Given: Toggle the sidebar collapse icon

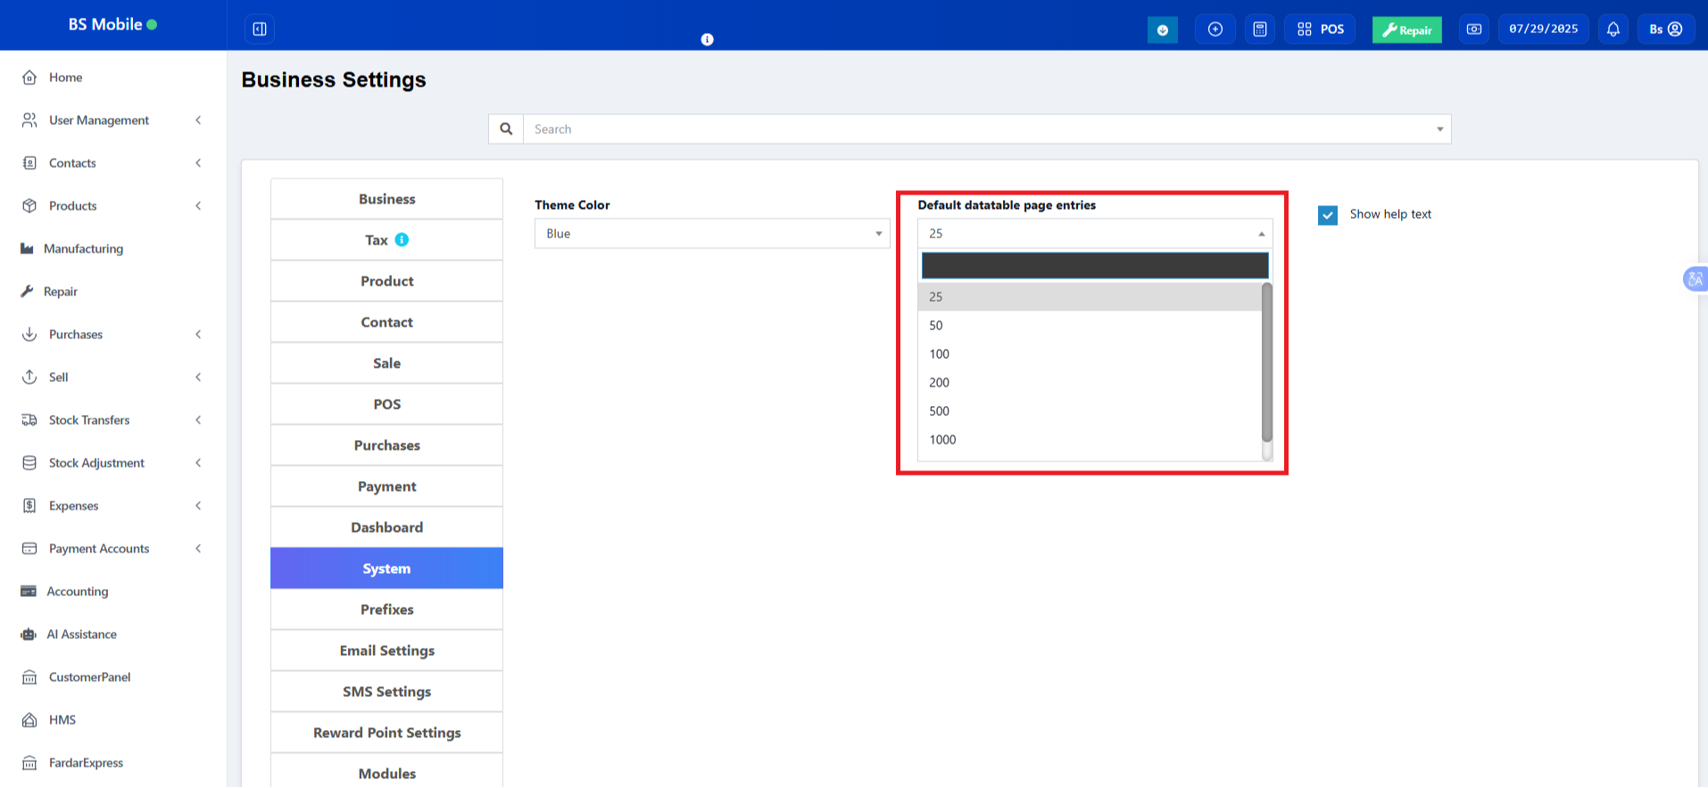Looking at the screenshot, I should (x=260, y=29).
